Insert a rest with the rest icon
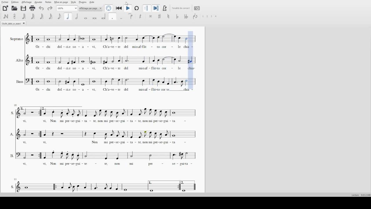 (x=140, y=17)
